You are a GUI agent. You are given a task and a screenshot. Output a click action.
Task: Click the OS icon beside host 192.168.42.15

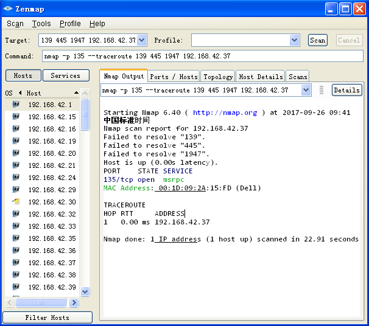pos(16,117)
